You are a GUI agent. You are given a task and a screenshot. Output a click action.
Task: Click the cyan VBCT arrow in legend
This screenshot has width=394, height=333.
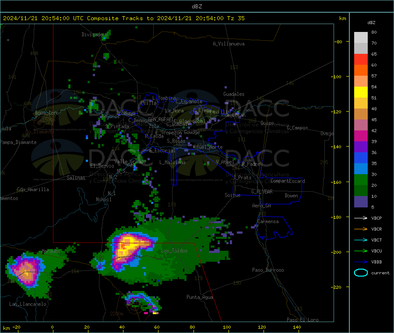(361, 240)
